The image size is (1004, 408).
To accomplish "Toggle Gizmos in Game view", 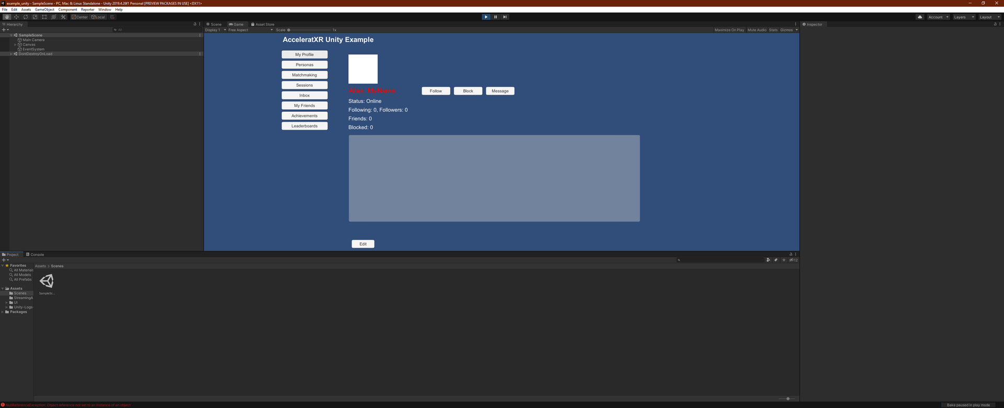I will 786,30.
